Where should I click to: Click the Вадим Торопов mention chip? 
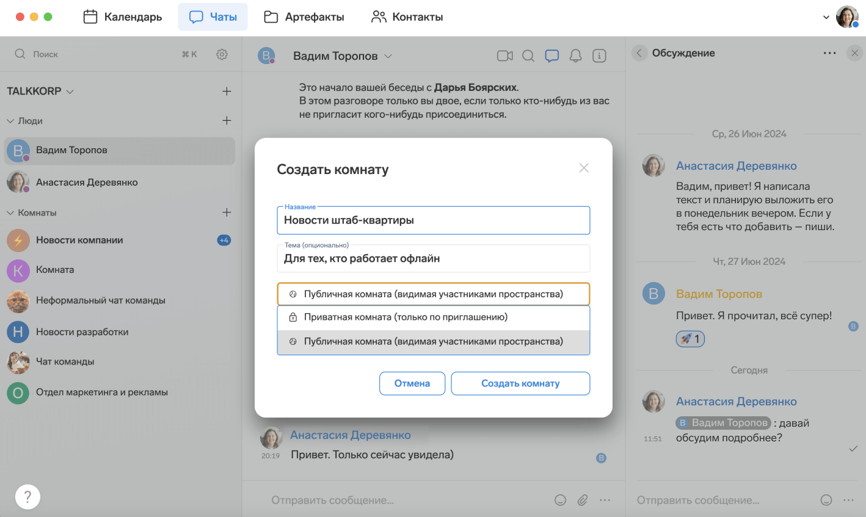(723, 423)
